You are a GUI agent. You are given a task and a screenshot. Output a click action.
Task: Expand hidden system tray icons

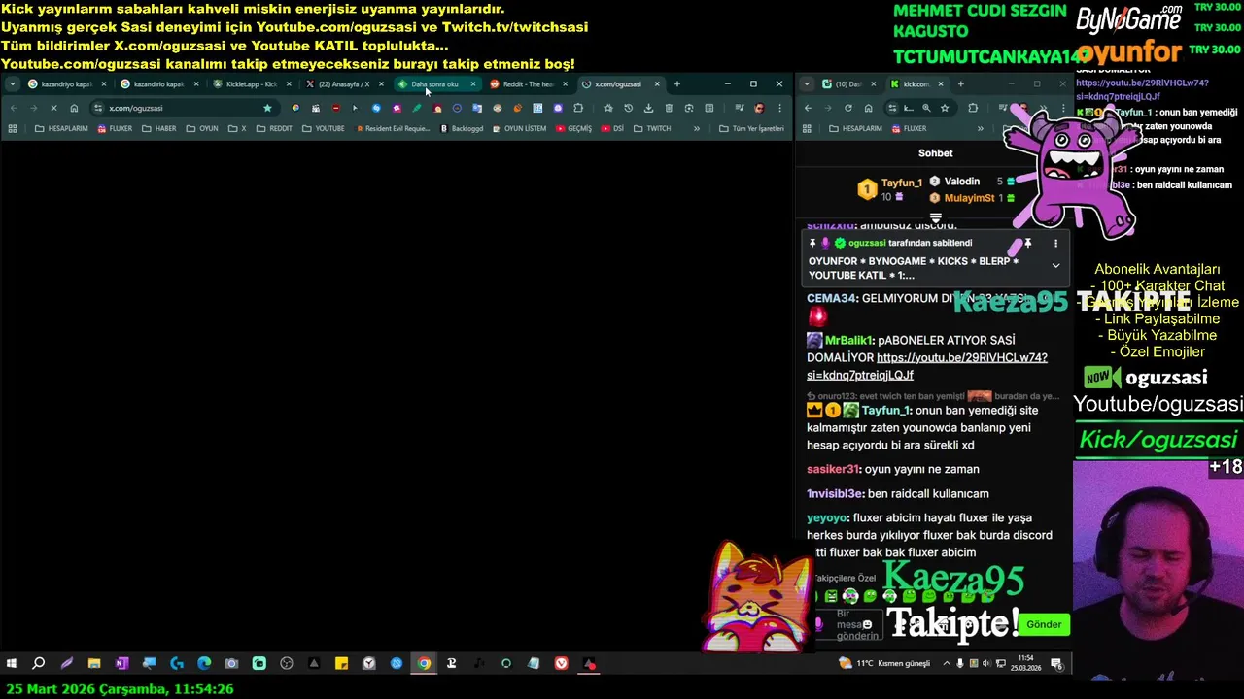pos(948,663)
